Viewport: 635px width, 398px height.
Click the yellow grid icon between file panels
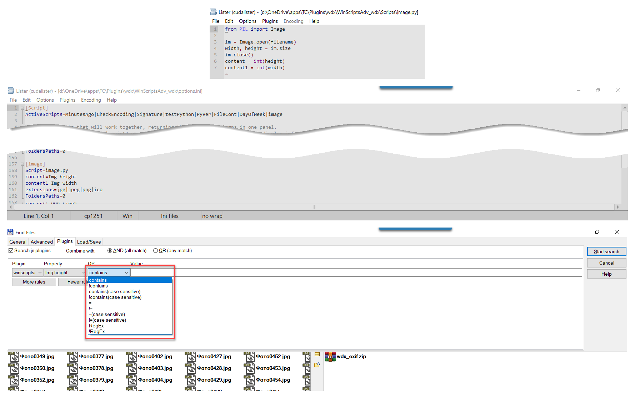click(x=317, y=354)
